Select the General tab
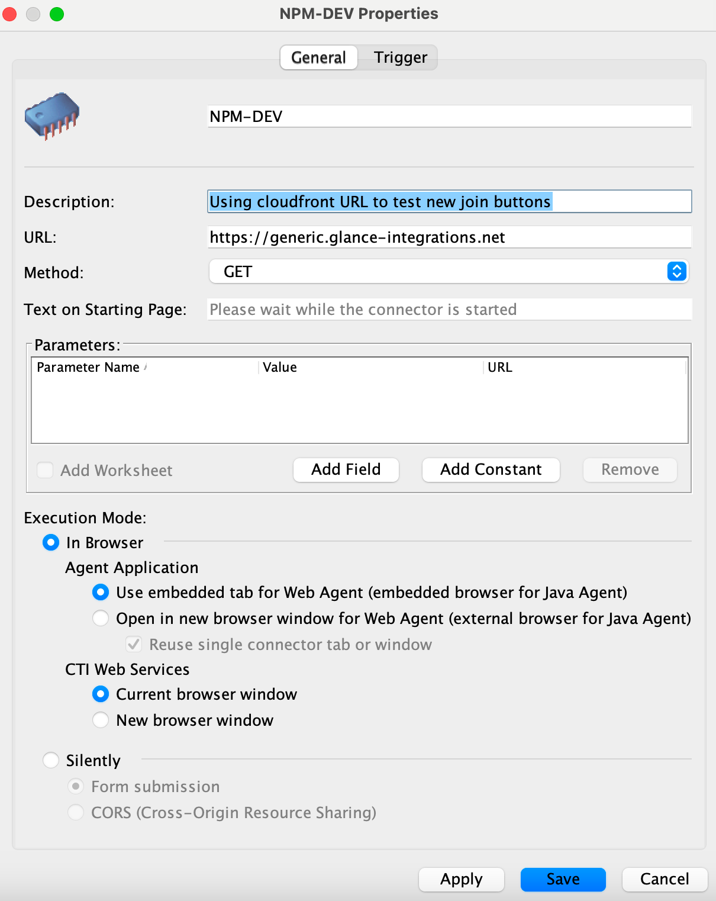 coord(318,57)
